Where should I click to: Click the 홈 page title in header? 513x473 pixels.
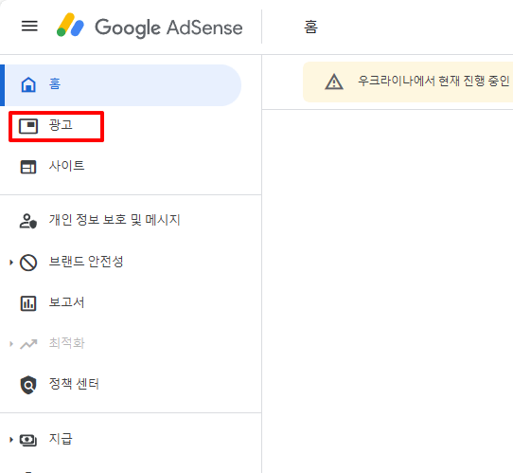[310, 27]
